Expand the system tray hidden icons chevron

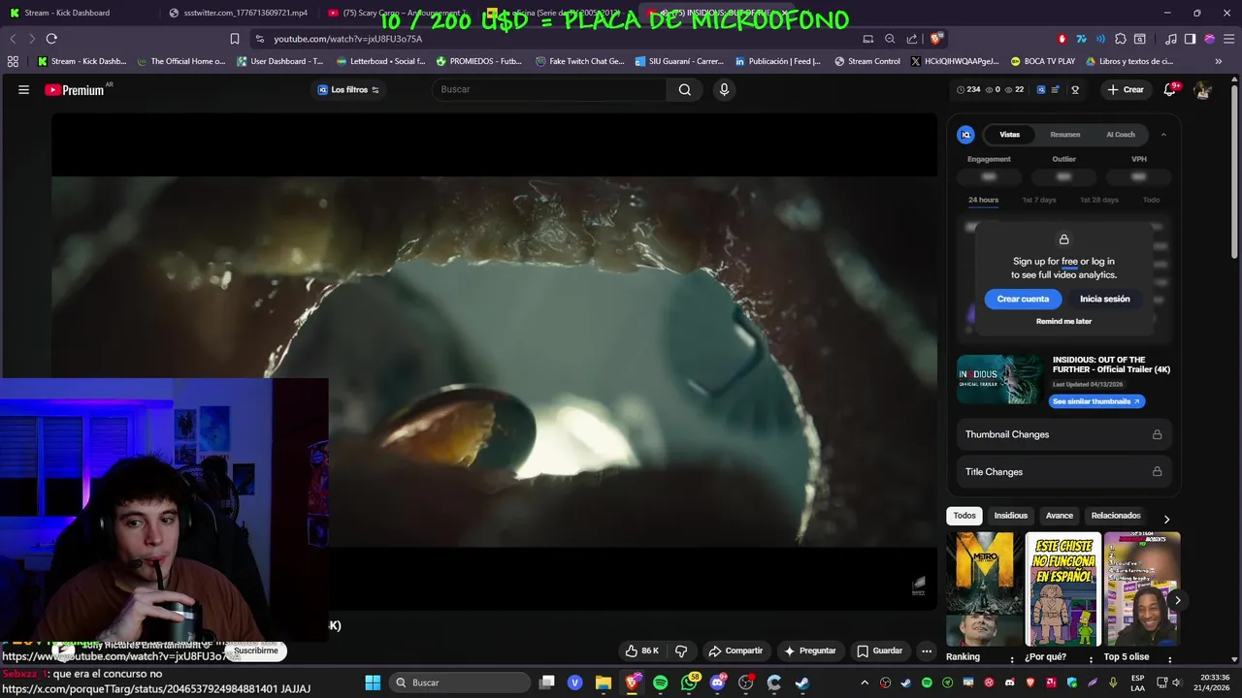tap(865, 682)
